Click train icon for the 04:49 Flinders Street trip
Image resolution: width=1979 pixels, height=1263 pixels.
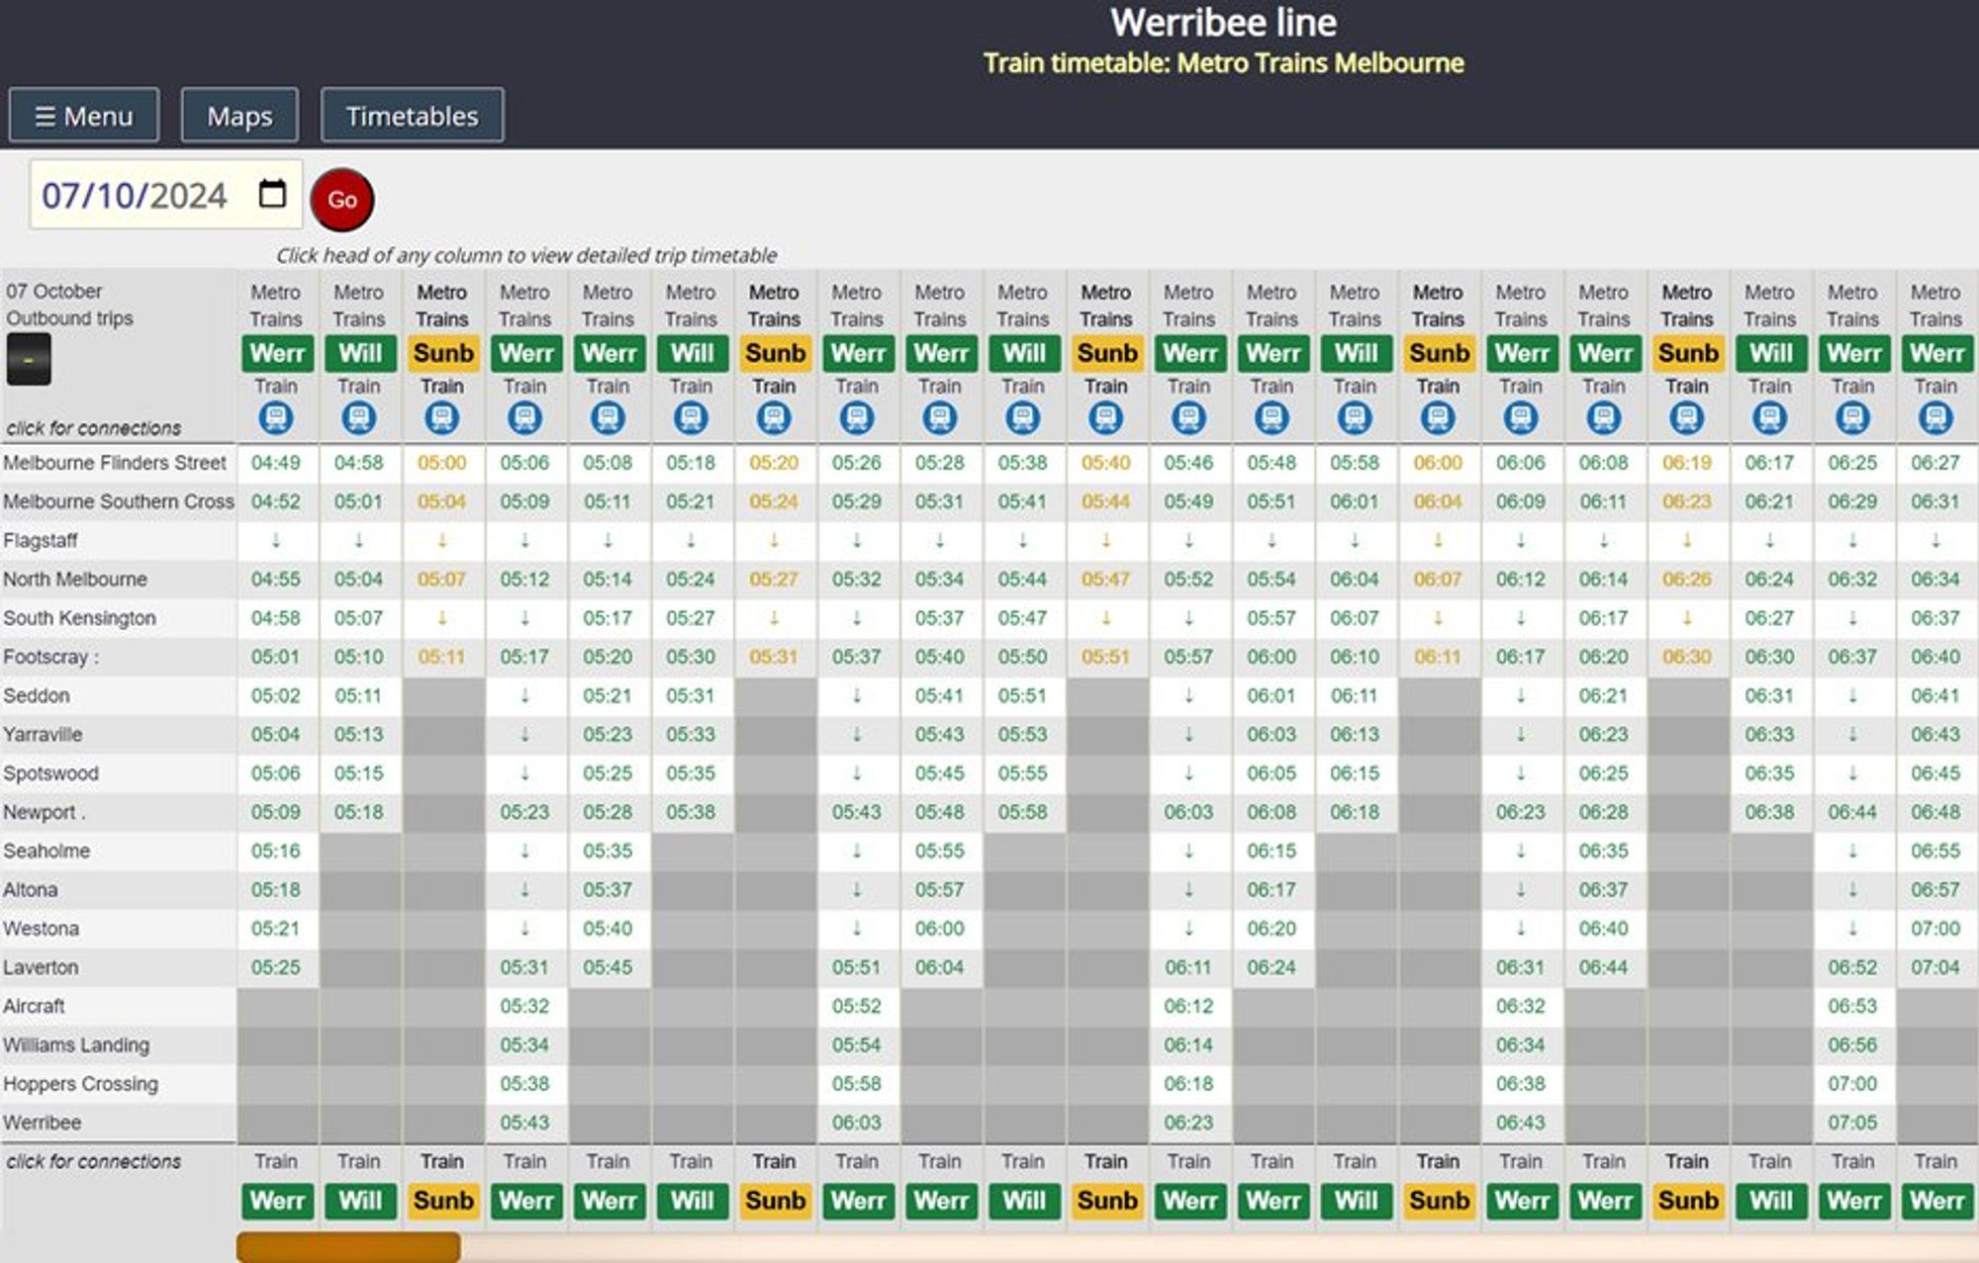click(276, 418)
